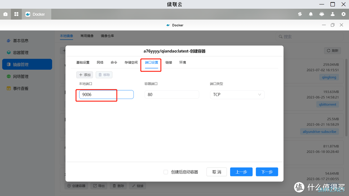Viewport: 349px width, 196px height.
Task: Enable 创建后启动容器 checkbox
Action: [166, 172]
